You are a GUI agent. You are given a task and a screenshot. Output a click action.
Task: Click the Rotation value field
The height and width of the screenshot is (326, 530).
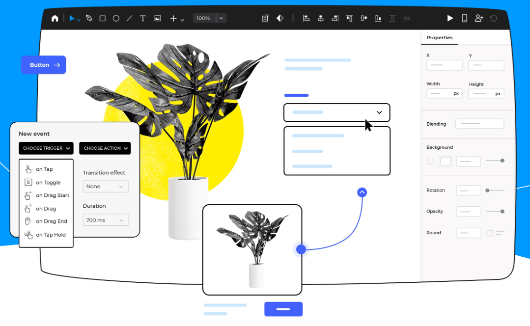[x=469, y=190]
